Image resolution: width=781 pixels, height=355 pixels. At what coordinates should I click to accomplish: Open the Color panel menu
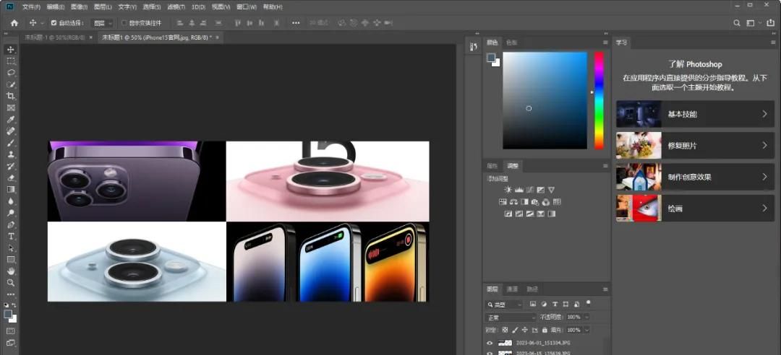(605, 43)
